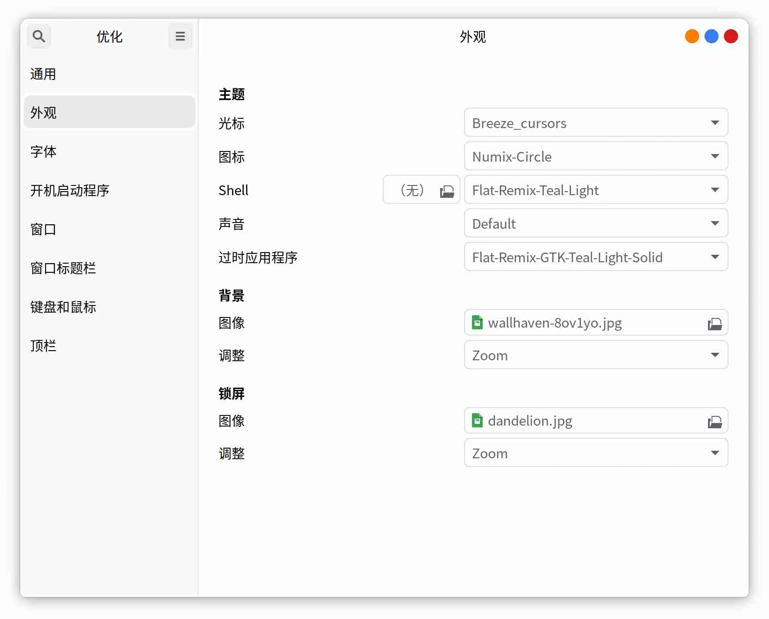Image resolution: width=769 pixels, height=619 pixels.
Task: Go to the 窗口标题栏 section
Action: [63, 268]
